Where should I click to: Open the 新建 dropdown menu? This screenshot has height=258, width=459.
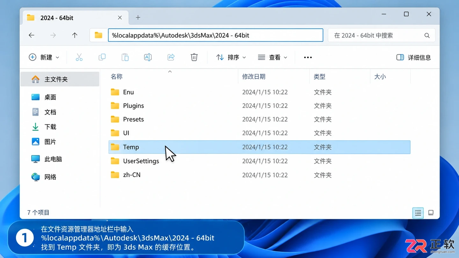(44, 57)
